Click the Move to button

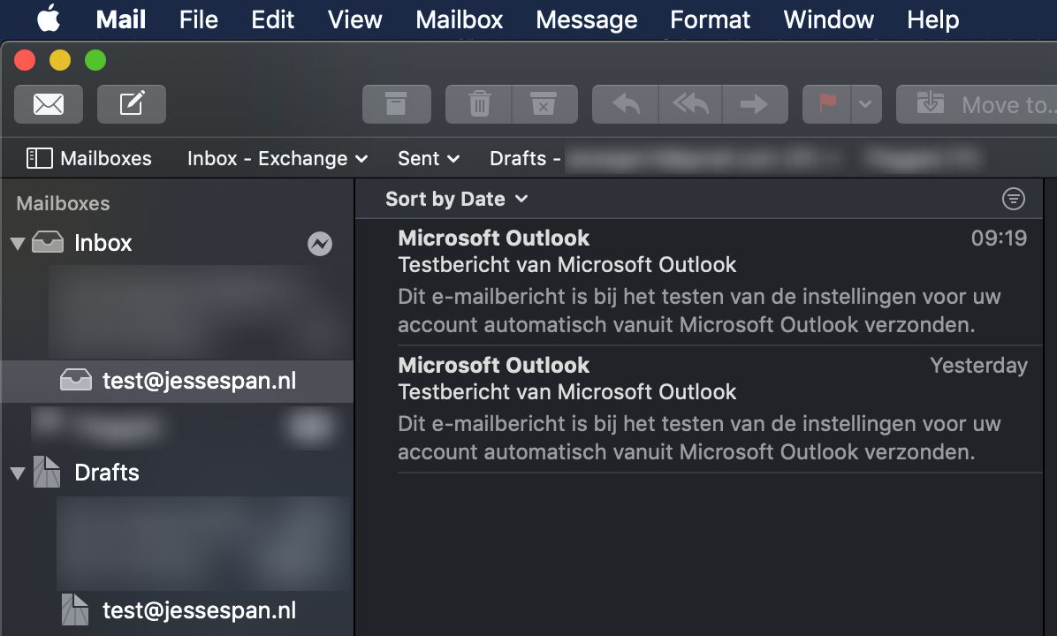[977, 104]
